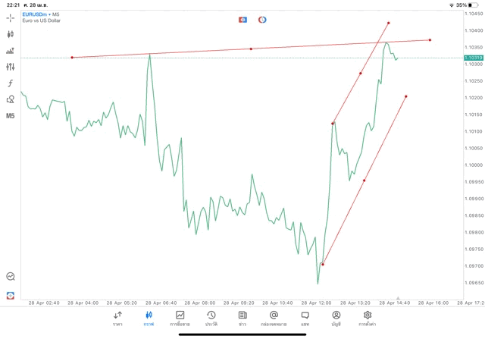485x339 pixels.
Task: Open the ข่าว (News) tab
Action: (242, 318)
